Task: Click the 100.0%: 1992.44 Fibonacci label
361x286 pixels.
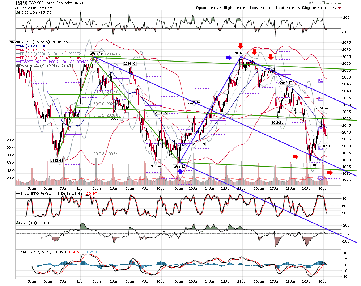Action: (x=106, y=154)
